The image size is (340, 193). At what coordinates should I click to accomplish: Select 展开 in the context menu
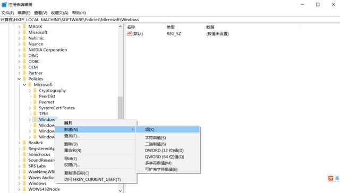coord(96,123)
